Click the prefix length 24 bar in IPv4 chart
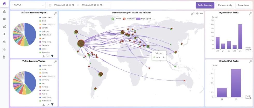The height and width of the screenshot is (108, 254). (240, 37)
